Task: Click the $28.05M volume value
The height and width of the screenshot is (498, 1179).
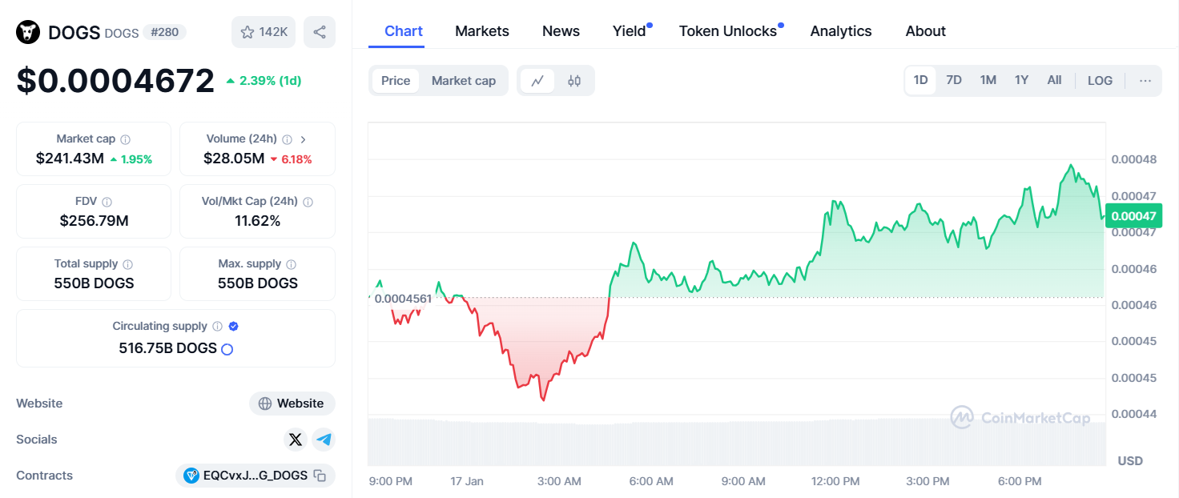Action: coord(234,159)
